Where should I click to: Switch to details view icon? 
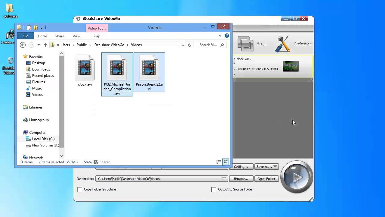click(219, 162)
